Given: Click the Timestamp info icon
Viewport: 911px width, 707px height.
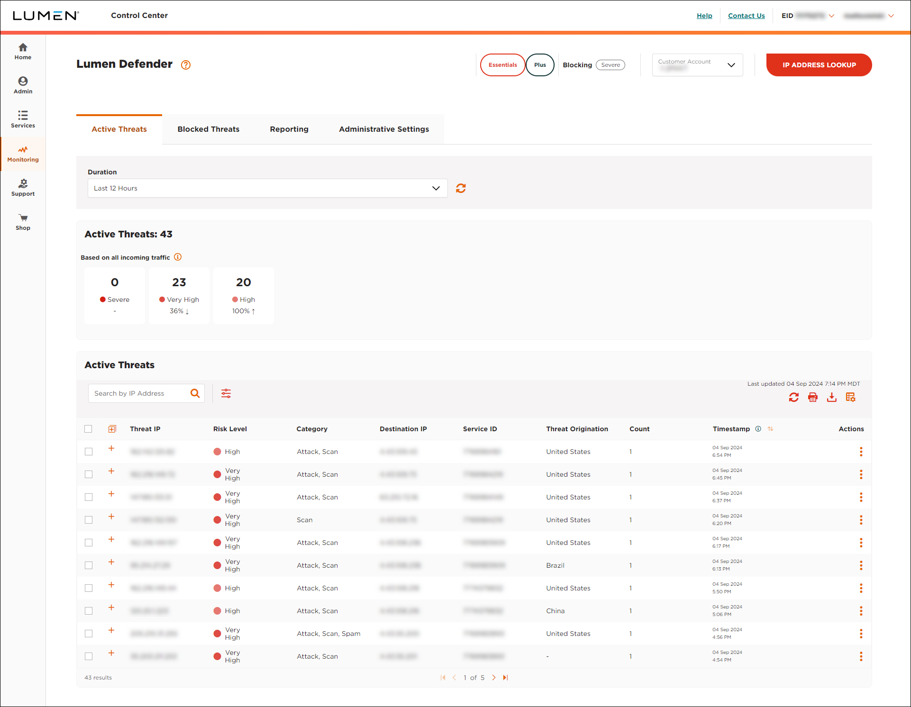Looking at the screenshot, I should 758,429.
